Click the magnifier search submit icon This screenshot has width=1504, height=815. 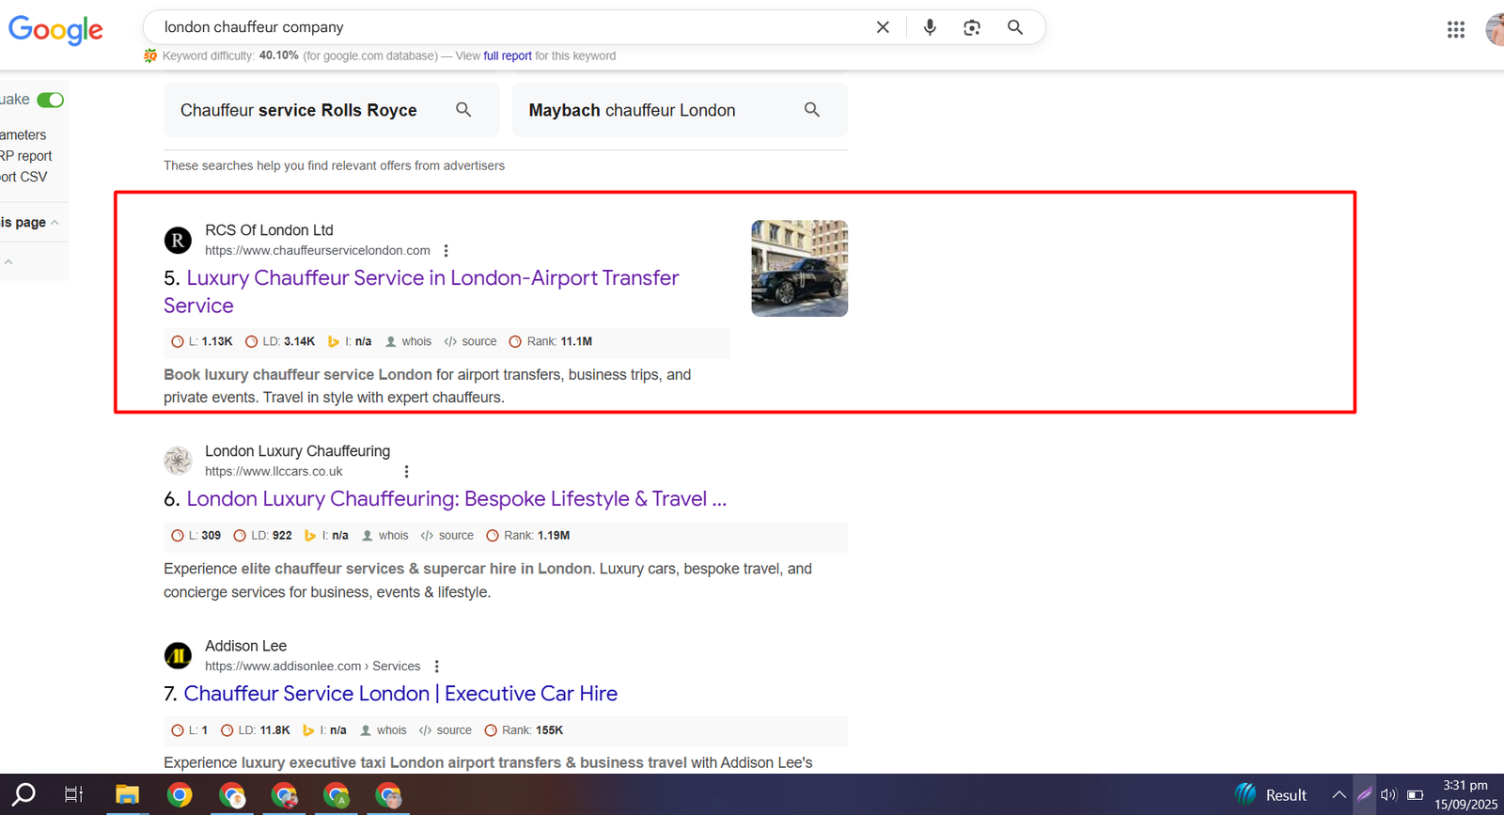[x=1015, y=27]
